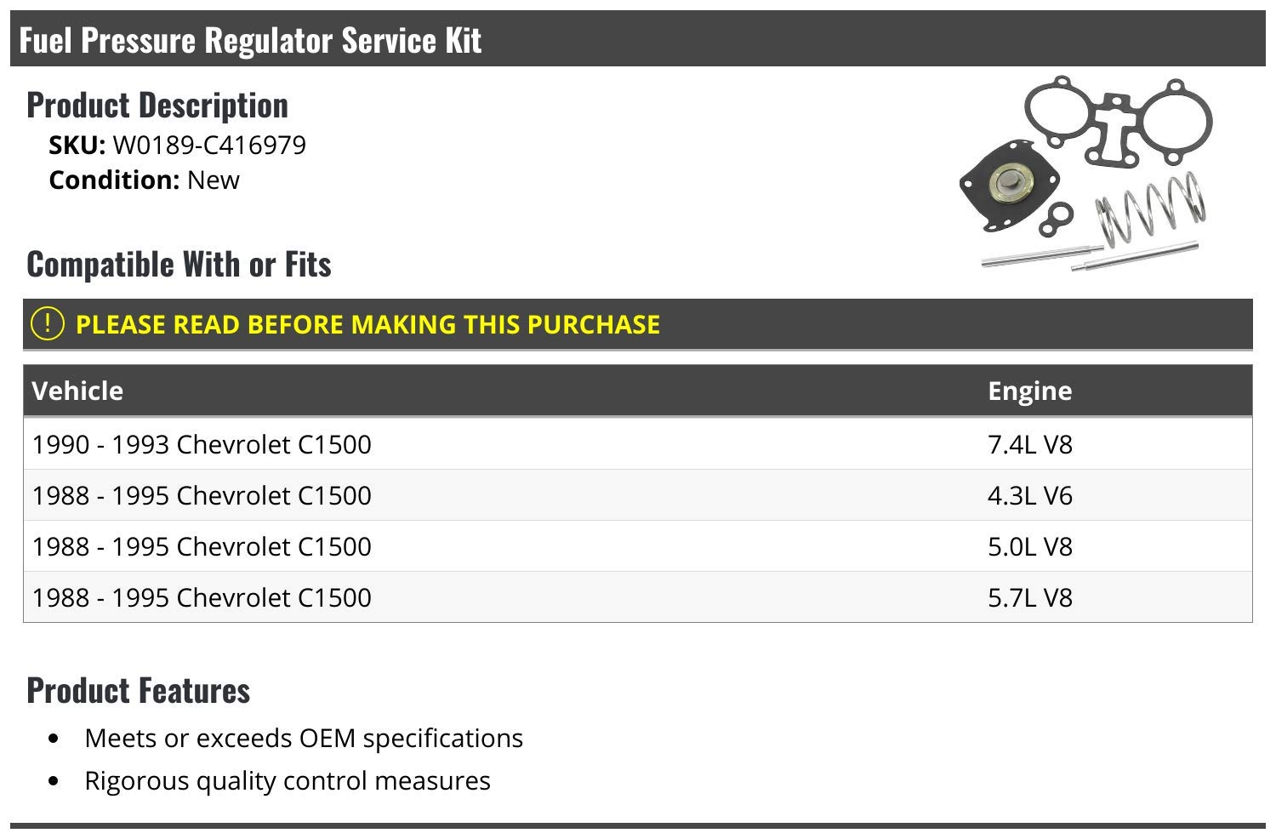Select the 1990 - 1993 Chevrolet C1500 row
This screenshot has width=1276, height=839.
coord(202,444)
